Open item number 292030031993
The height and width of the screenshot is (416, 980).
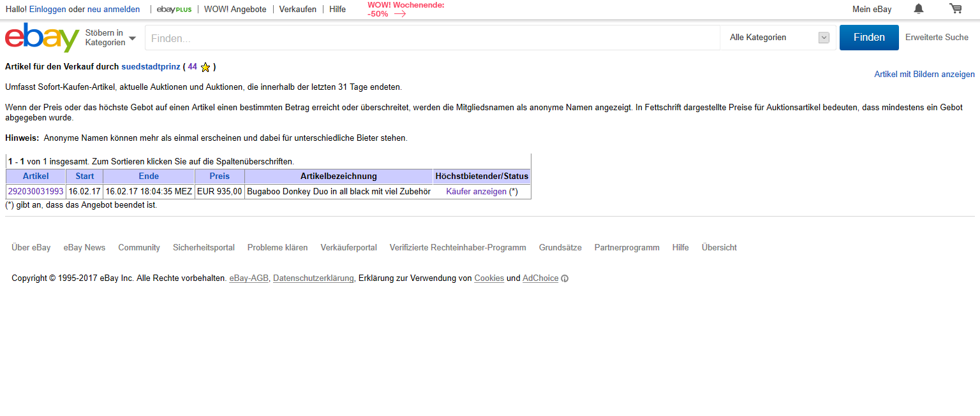point(36,192)
